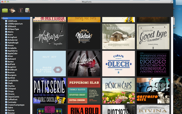Screen dimensions: 182x114
Task: Select the Bergelmir entry
Action: [x=12, y=67]
